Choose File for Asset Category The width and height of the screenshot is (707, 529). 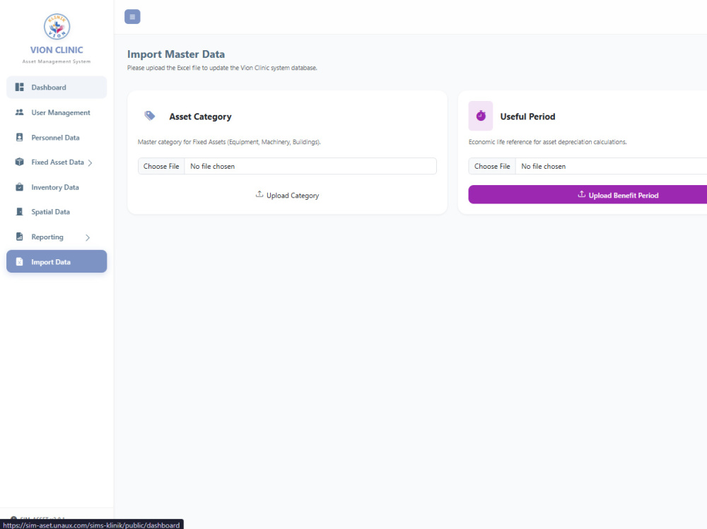(161, 166)
